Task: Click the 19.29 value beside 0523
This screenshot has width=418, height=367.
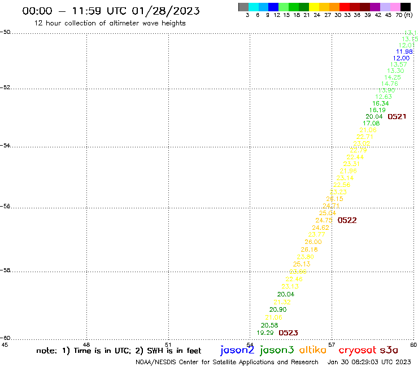Action: (265, 333)
